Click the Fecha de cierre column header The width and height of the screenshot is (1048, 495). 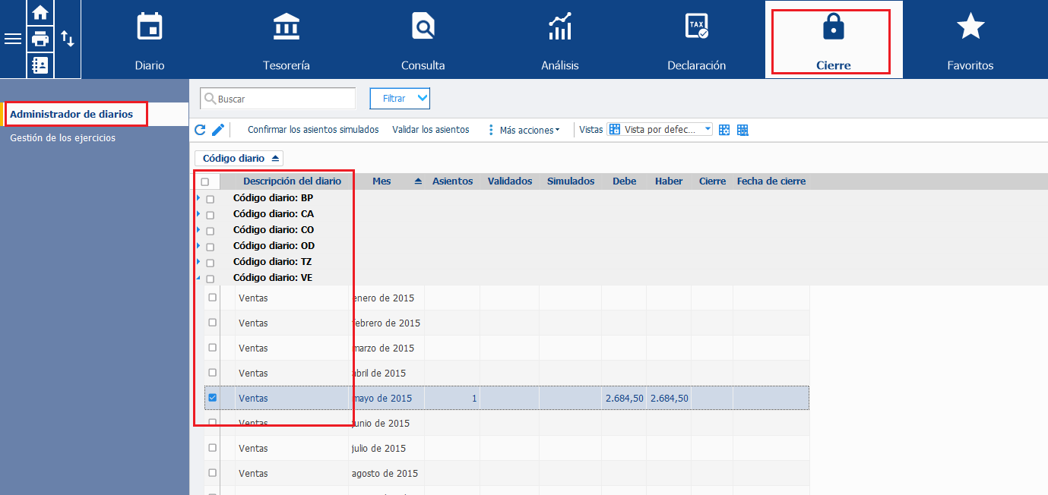coord(771,181)
